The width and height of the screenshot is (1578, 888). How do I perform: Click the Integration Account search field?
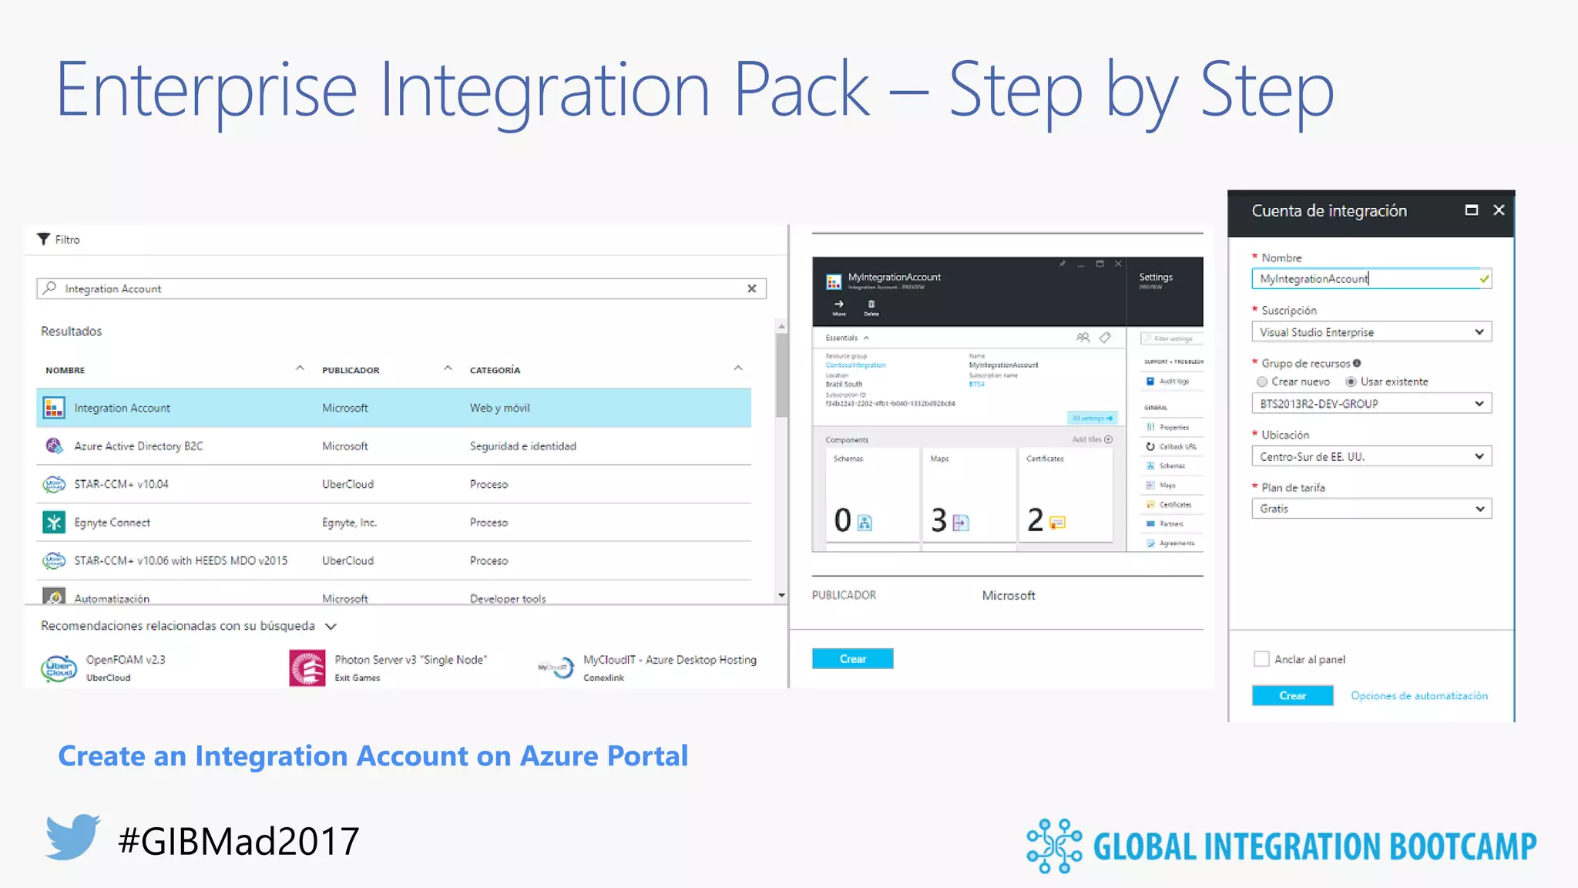coord(401,288)
